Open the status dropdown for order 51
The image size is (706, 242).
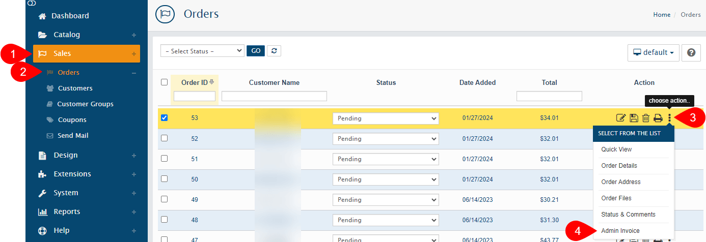386,159
